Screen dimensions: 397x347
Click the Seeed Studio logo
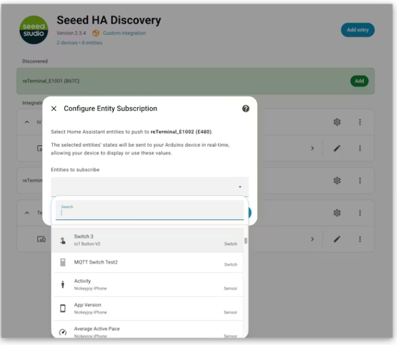pos(34,30)
